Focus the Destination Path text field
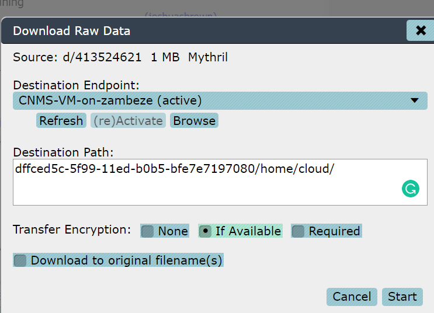The height and width of the screenshot is (313, 434). (220, 182)
